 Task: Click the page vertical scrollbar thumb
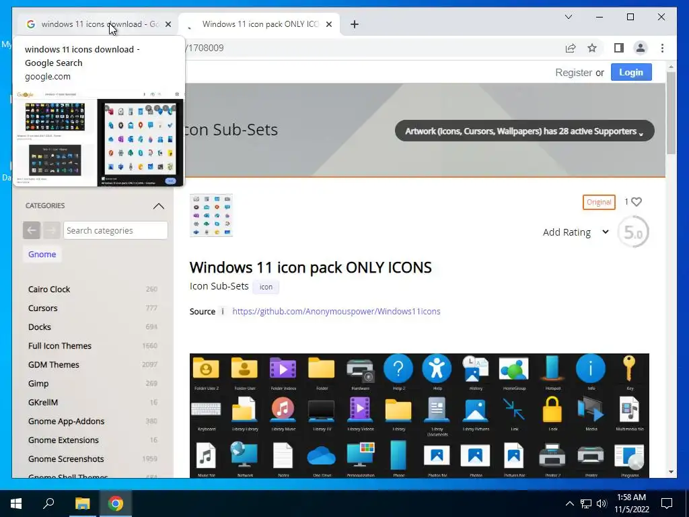click(x=671, y=113)
